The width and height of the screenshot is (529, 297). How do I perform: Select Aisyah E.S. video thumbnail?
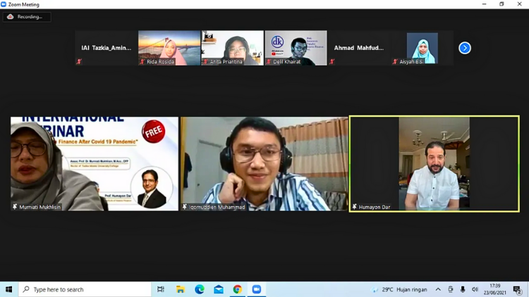[422, 48]
